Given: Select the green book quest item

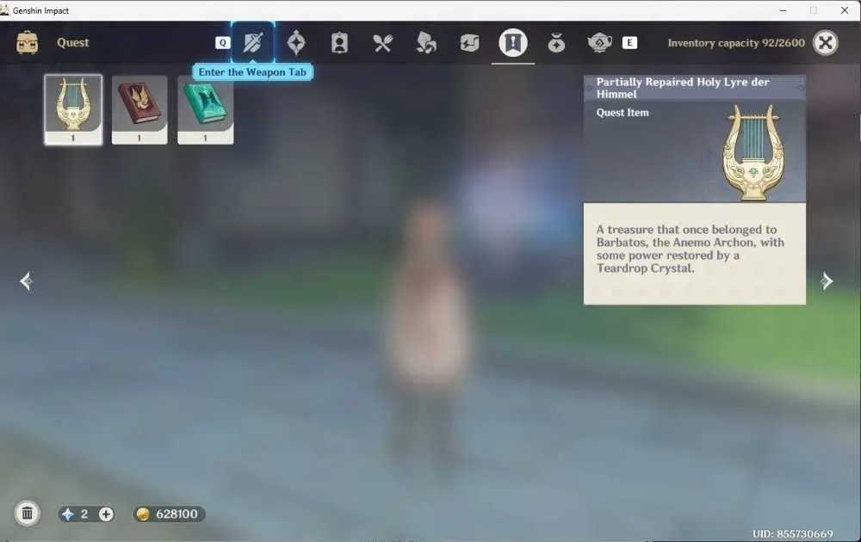Looking at the screenshot, I should [206, 110].
